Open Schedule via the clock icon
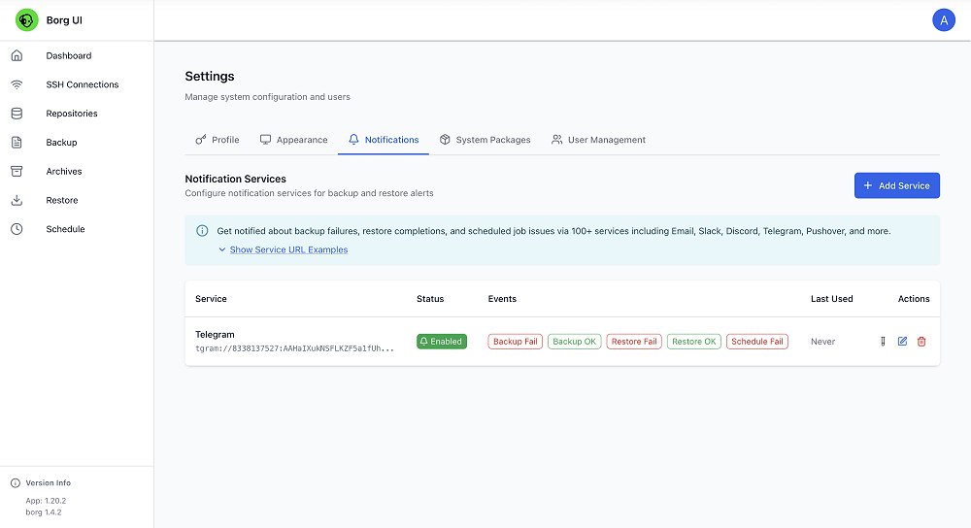This screenshot has height=528, width=971. coord(17,229)
